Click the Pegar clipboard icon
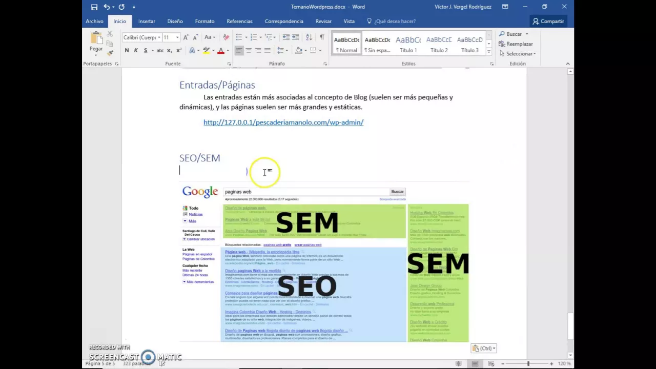Screen dimensions: 656x369 click(x=96, y=38)
